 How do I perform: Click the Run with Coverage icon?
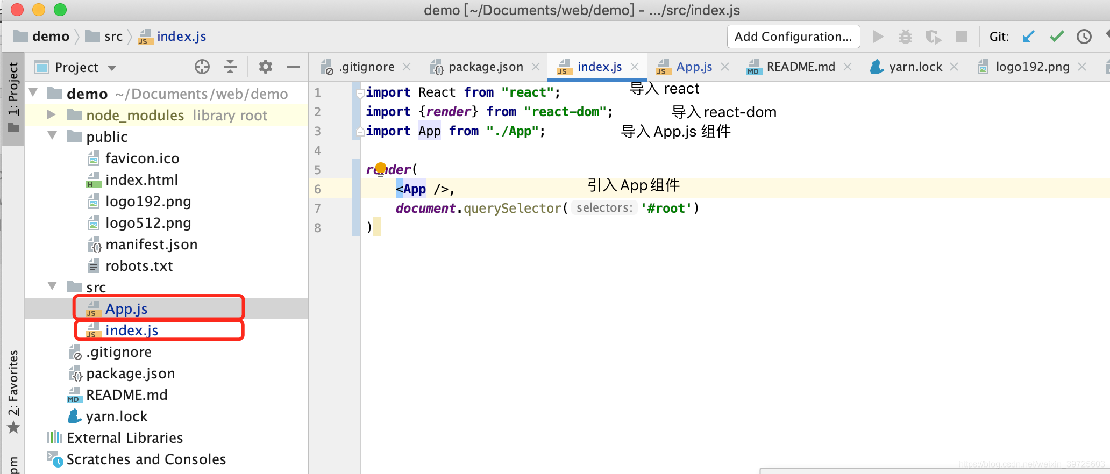click(x=934, y=37)
